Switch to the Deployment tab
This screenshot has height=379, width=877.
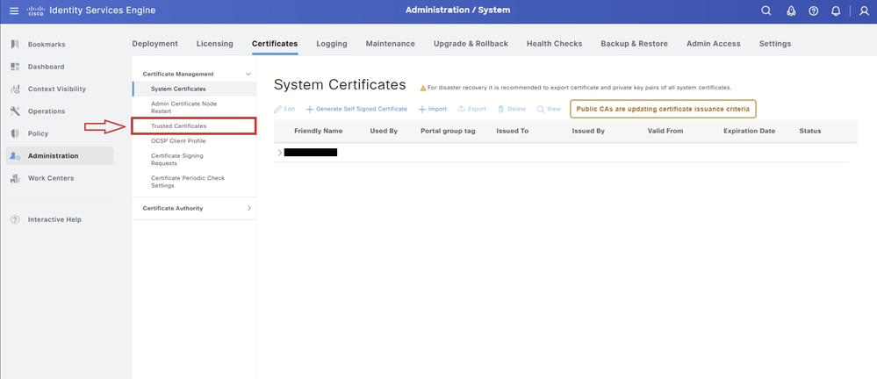(155, 44)
